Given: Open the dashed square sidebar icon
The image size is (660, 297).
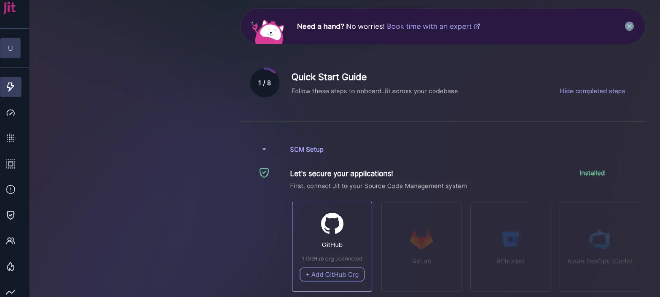Looking at the screenshot, I should coord(11,164).
